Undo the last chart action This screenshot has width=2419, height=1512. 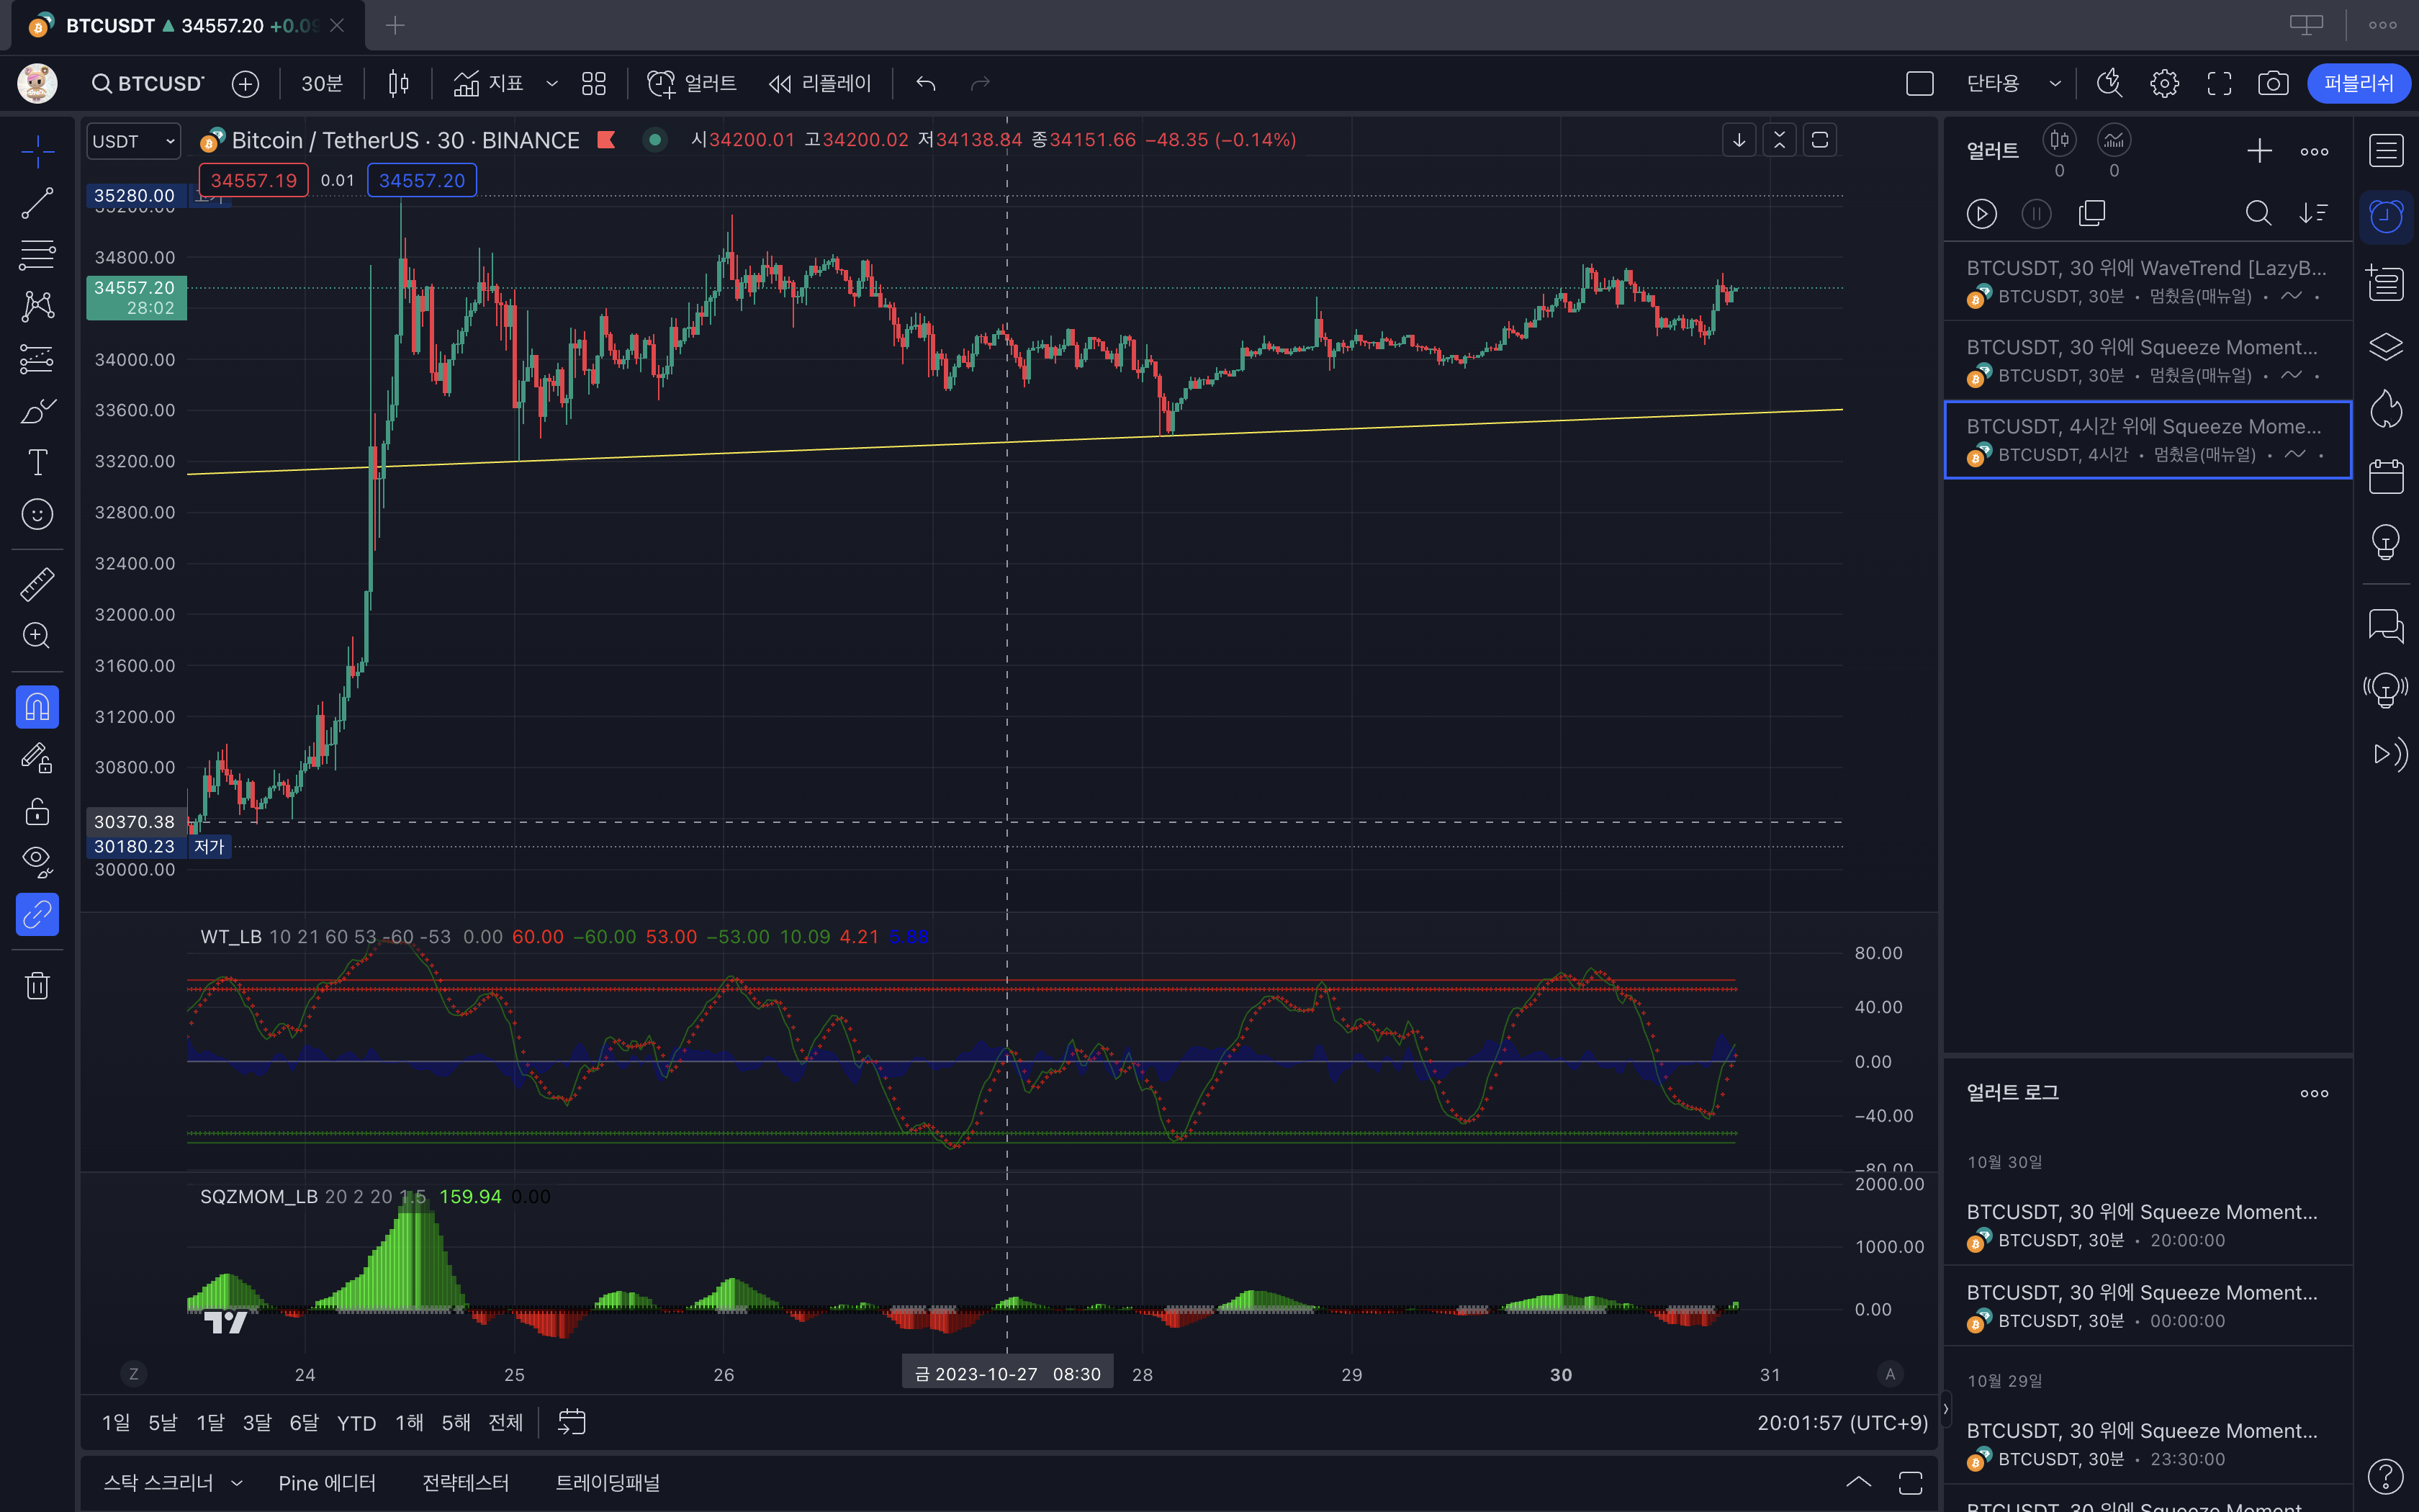point(926,83)
